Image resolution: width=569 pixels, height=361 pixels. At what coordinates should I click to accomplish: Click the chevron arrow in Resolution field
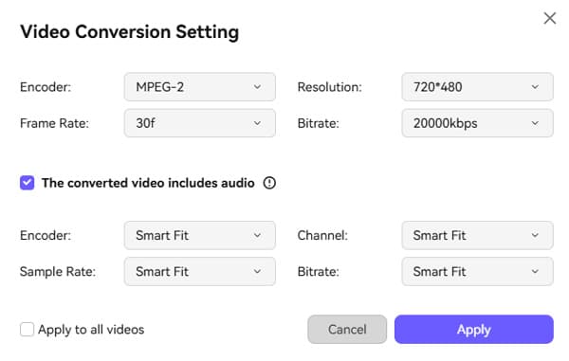[535, 87]
